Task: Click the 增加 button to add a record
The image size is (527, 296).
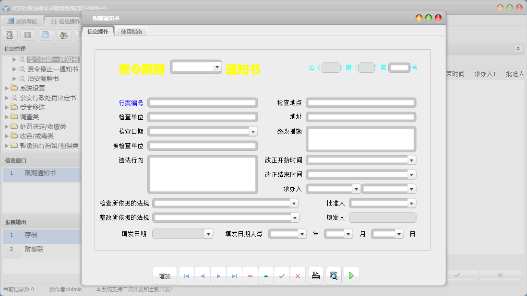Action: point(165,275)
